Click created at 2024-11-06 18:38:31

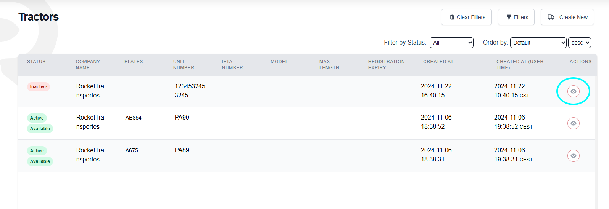436,155
